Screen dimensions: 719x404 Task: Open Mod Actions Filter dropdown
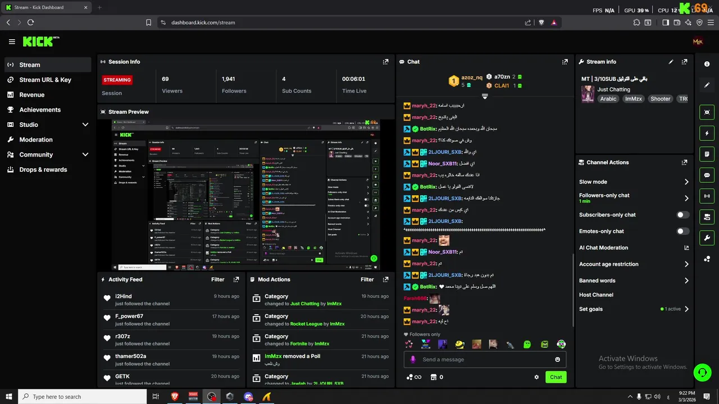[x=367, y=279]
